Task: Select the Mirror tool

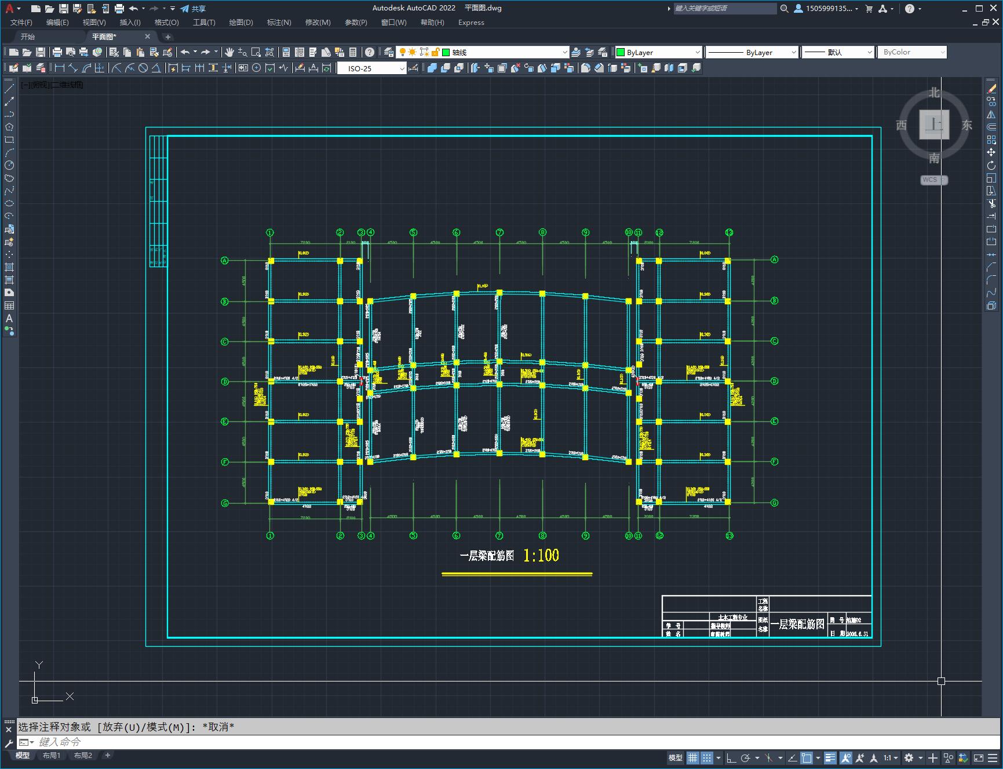Action: pos(991,115)
